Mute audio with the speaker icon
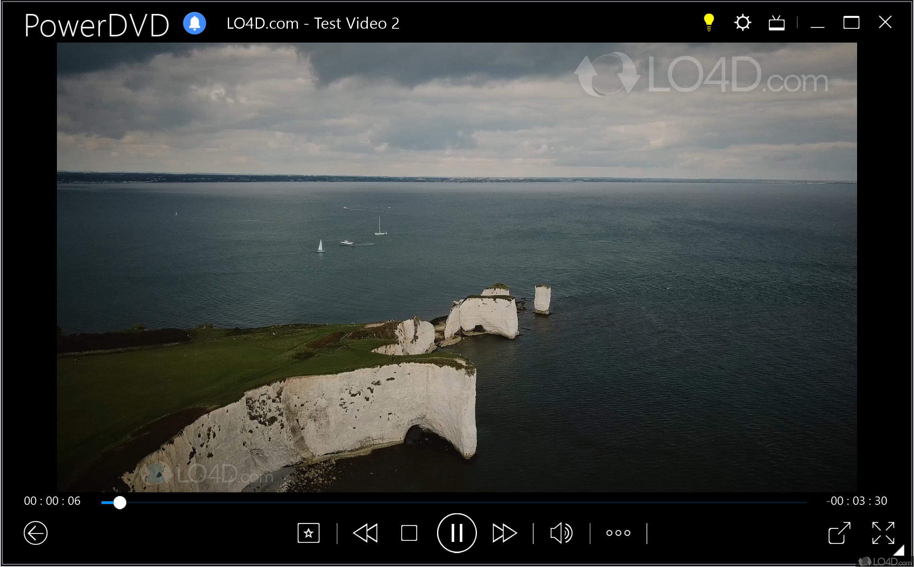Viewport: 914px width, 567px height. point(561,533)
